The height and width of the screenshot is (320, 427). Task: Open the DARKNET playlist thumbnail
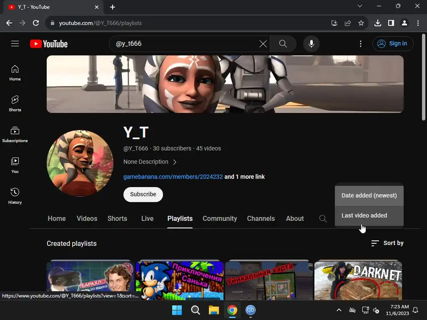click(x=358, y=280)
